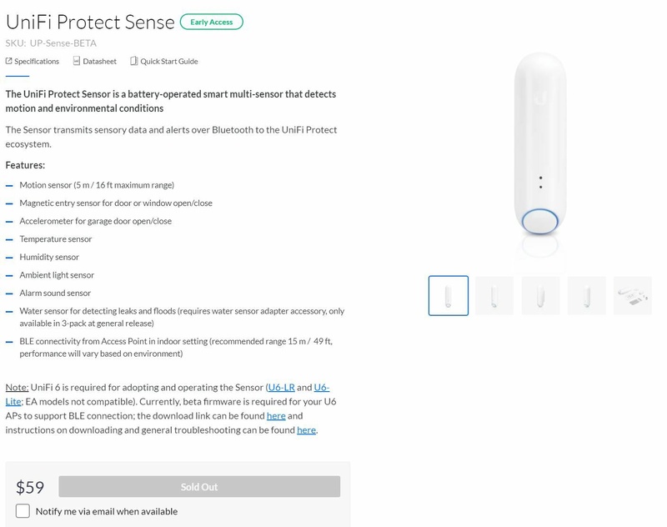Open the Quick Start Guide link text
667x527 pixels.
point(169,61)
